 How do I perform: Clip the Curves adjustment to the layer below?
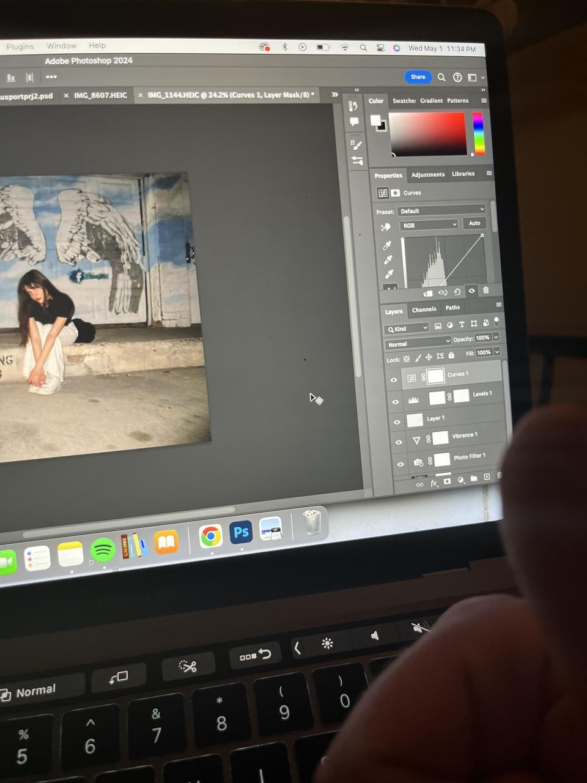pyautogui.click(x=428, y=293)
